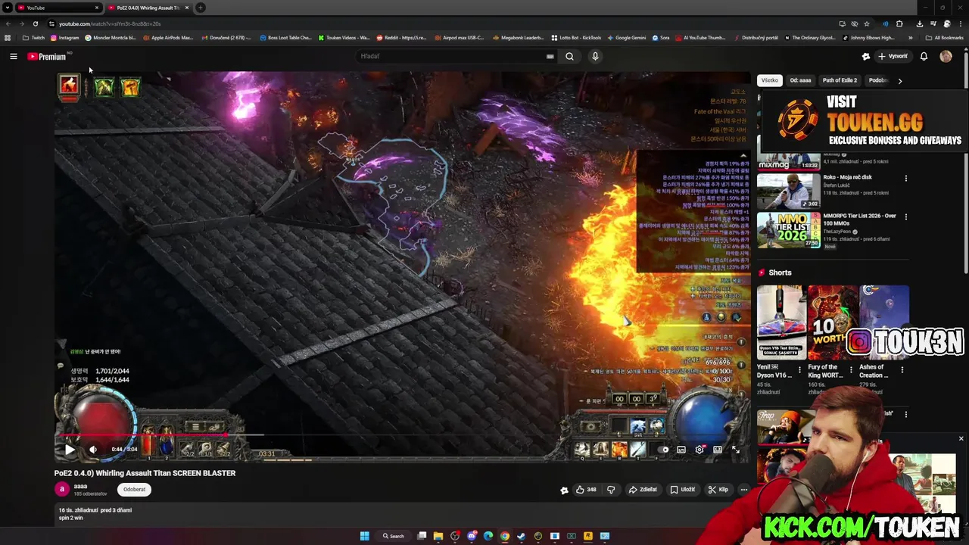Select the Podobné filter chip
The image size is (969, 545).
coord(878,80)
